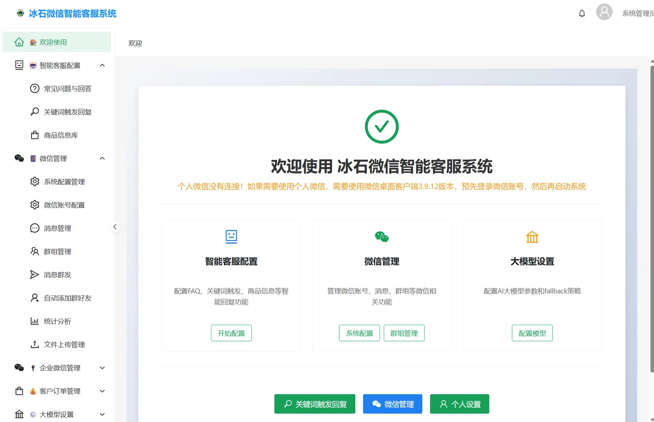The height and width of the screenshot is (422, 654).
Task: Click the upload icon for 文件上传管理
Action: click(35, 345)
